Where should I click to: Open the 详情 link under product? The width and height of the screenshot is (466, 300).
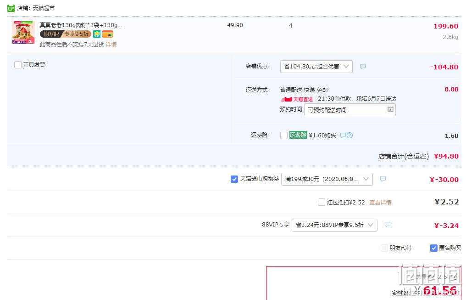(x=111, y=45)
